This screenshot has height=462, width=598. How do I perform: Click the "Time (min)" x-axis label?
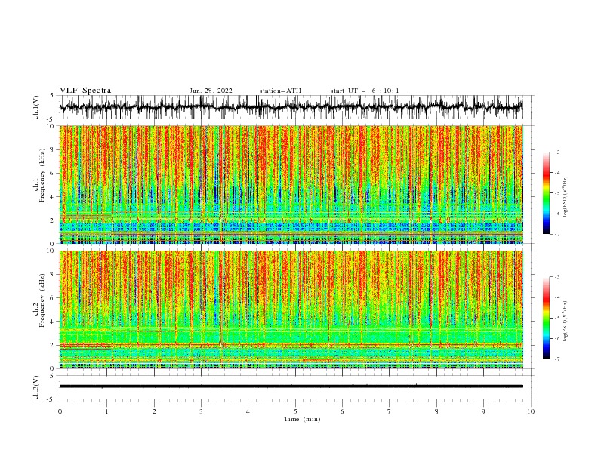pos(302,419)
